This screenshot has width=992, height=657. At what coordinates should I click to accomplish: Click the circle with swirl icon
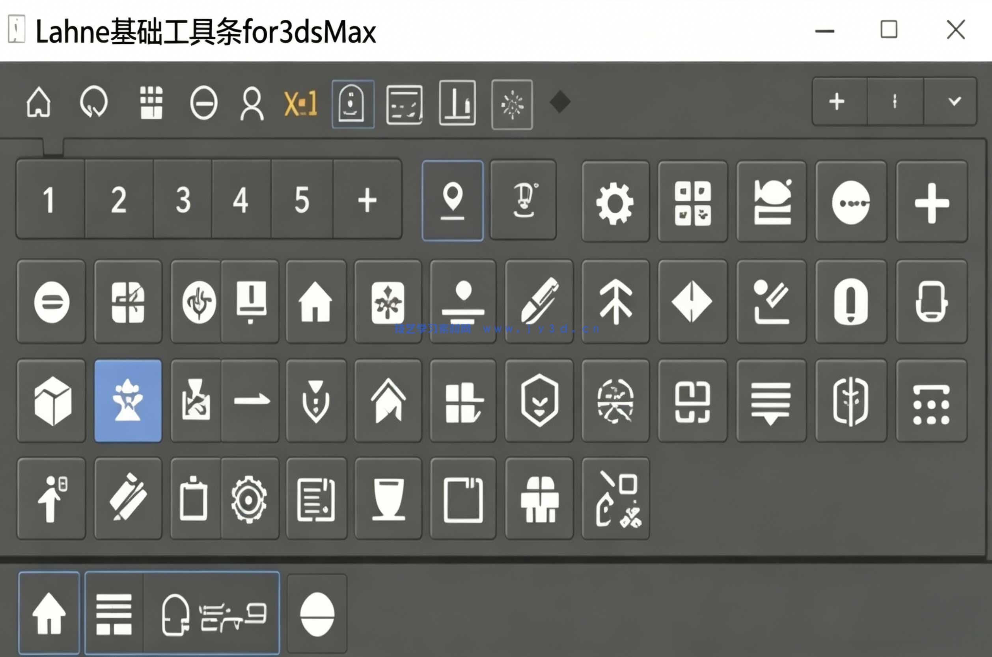click(x=196, y=302)
